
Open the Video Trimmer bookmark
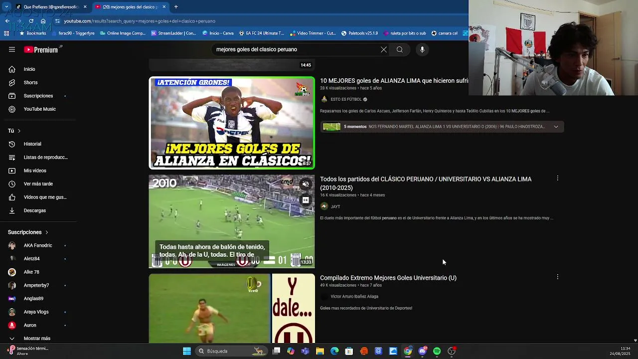coord(313,33)
